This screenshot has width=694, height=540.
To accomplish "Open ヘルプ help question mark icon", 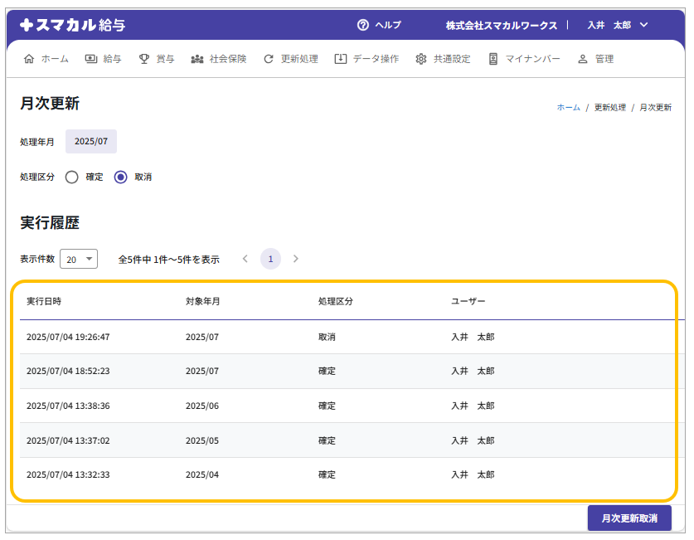I will click(362, 25).
